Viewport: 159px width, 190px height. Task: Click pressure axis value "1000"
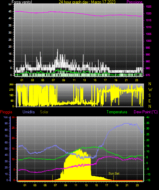(148, 41)
